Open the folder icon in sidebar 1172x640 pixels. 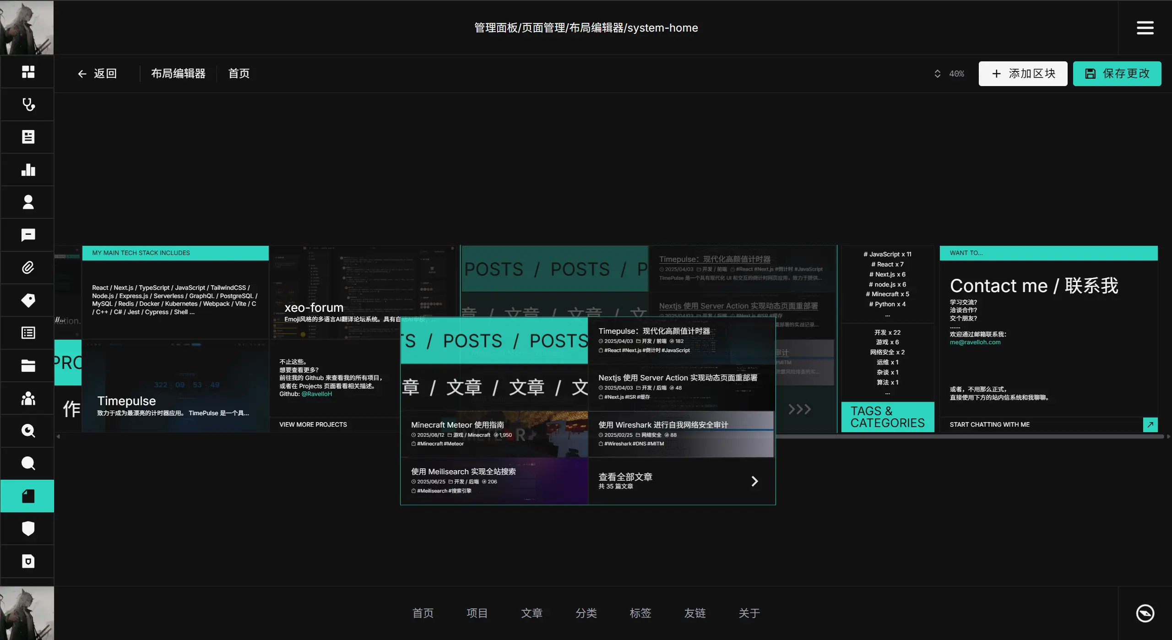pos(28,366)
